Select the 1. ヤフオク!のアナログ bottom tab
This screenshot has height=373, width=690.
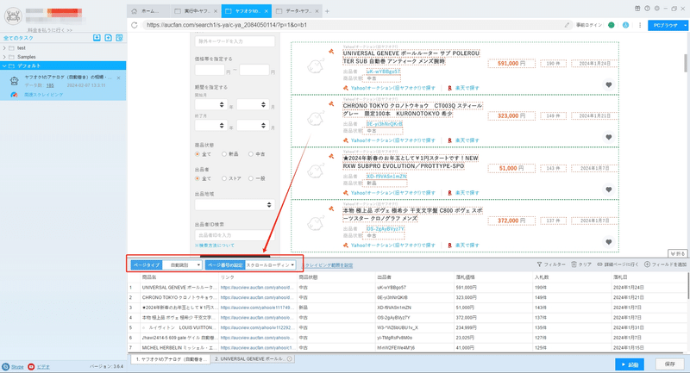169,359
